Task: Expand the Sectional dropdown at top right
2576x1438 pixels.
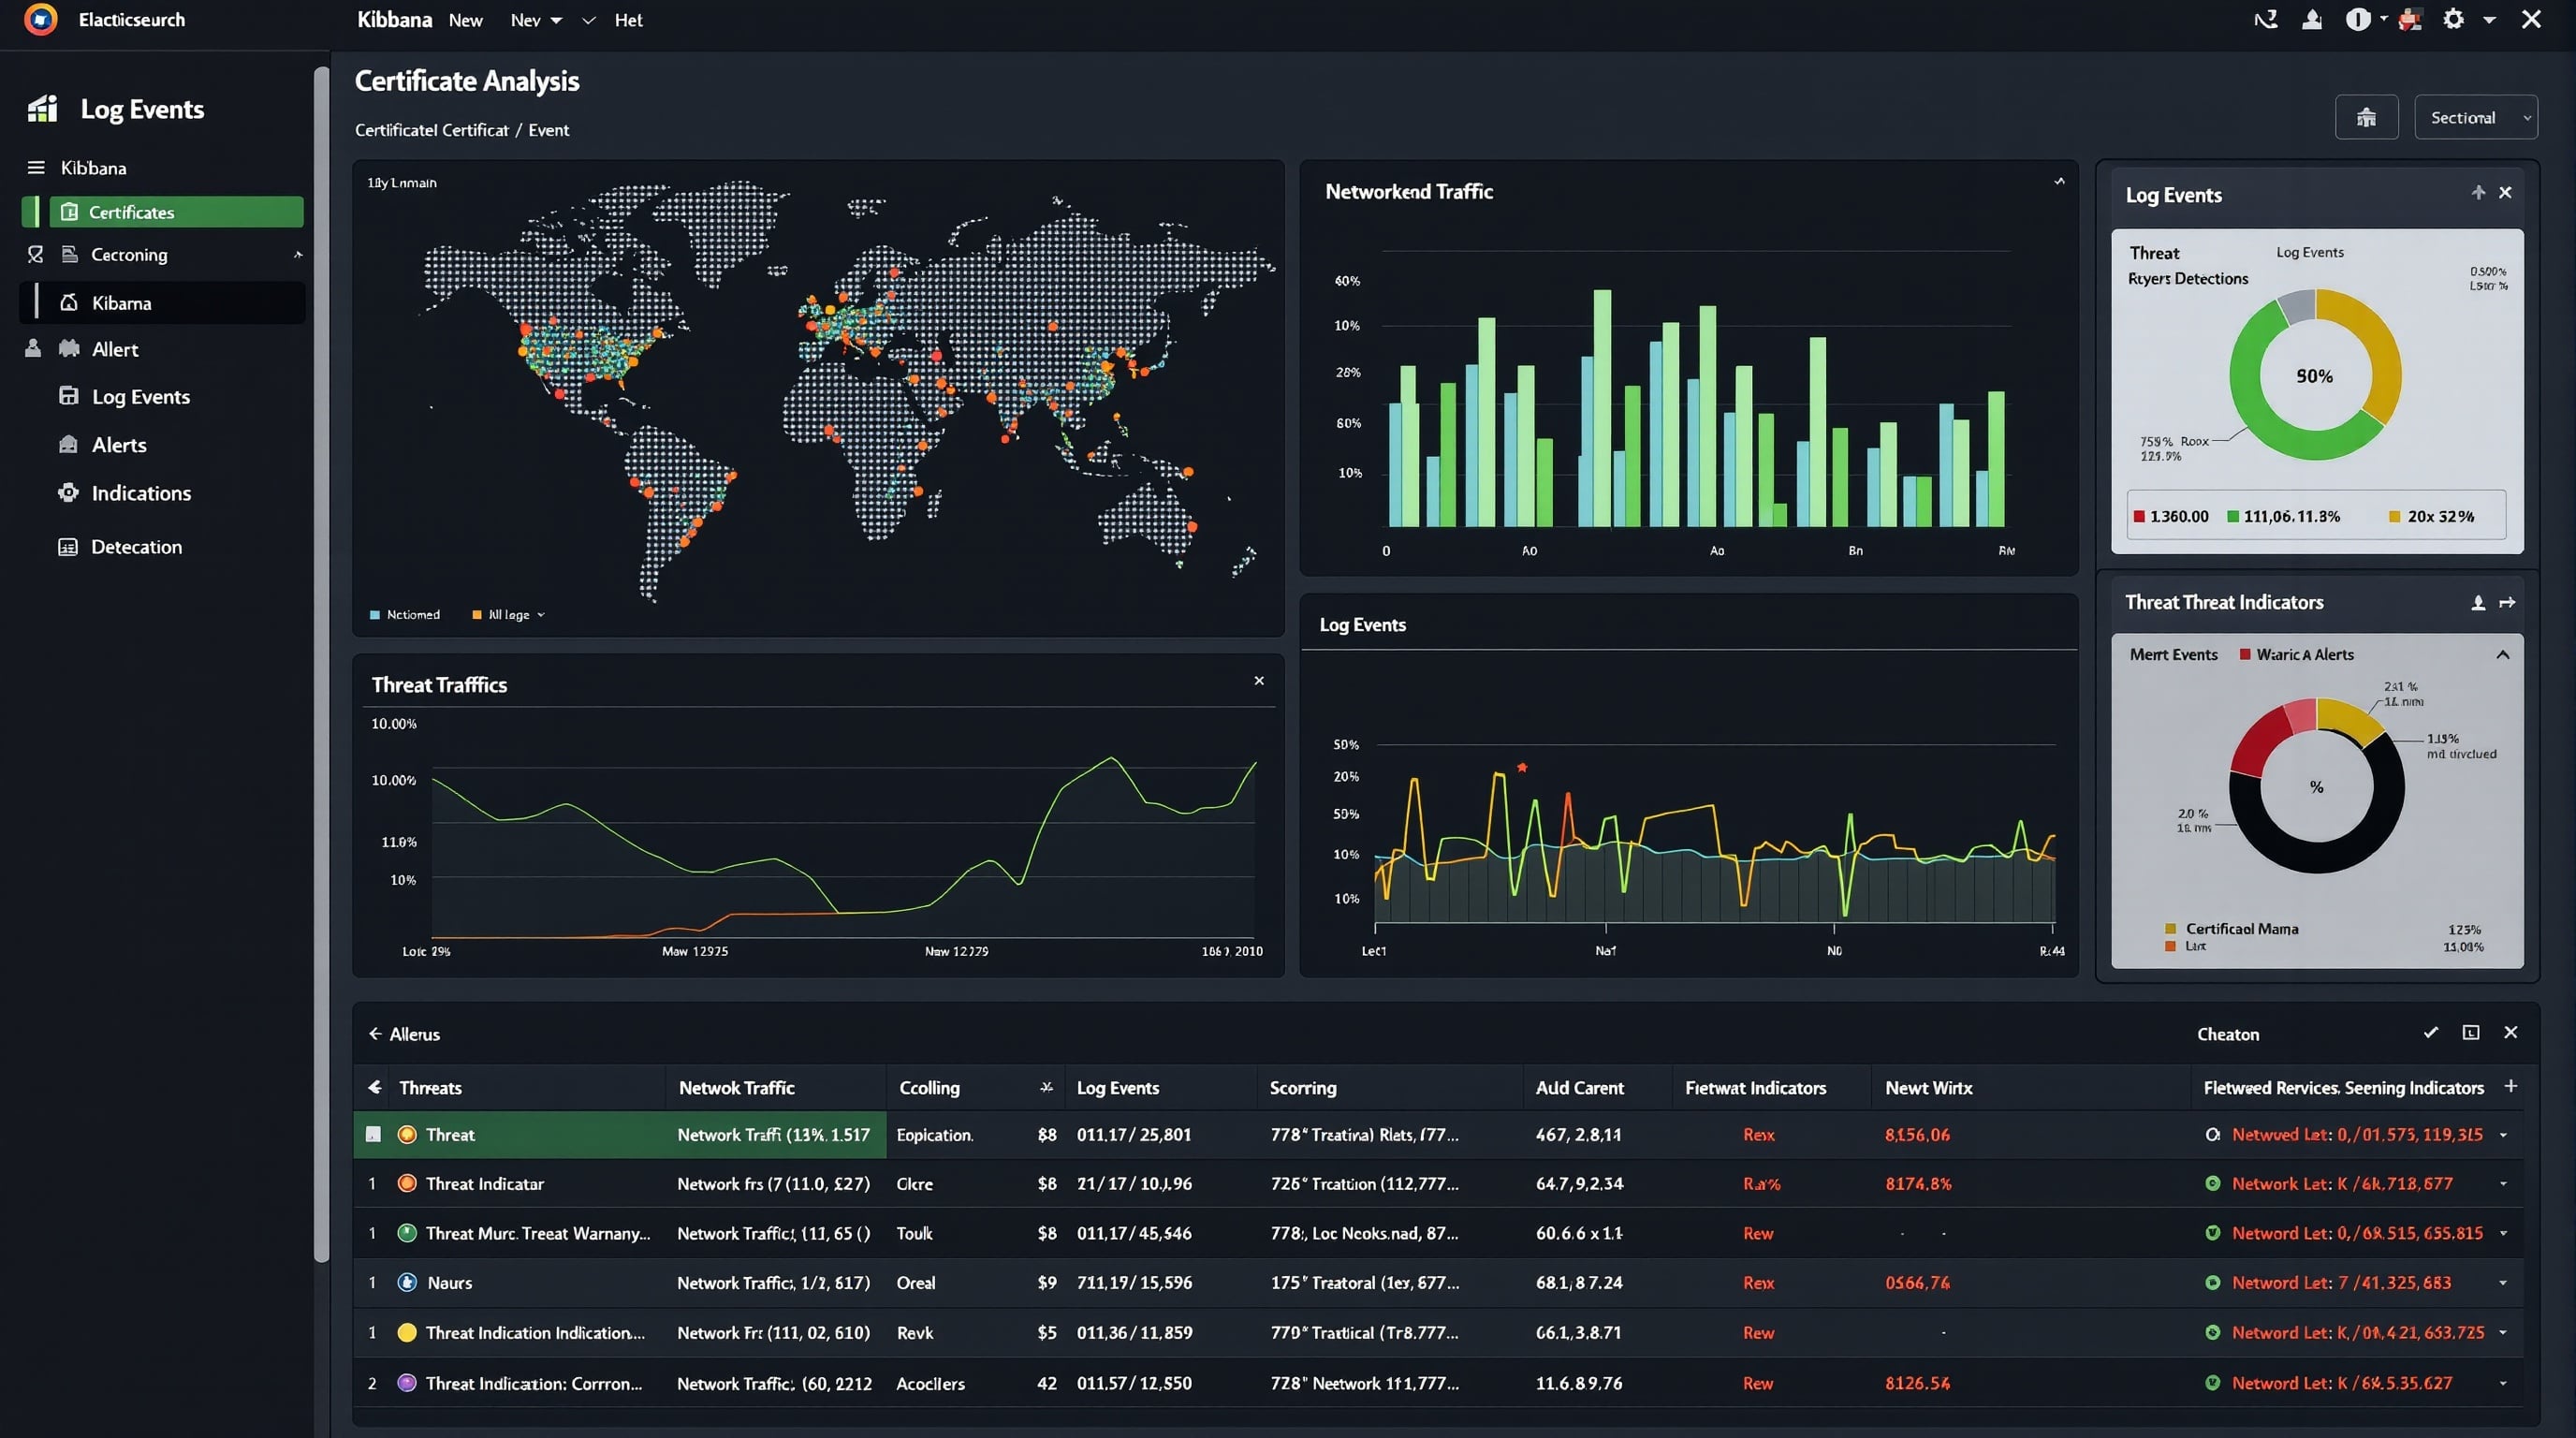Action: pyautogui.click(x=2475, y=117)
